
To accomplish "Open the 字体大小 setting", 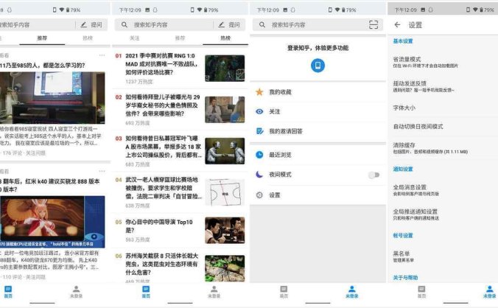I will [443, 108].
